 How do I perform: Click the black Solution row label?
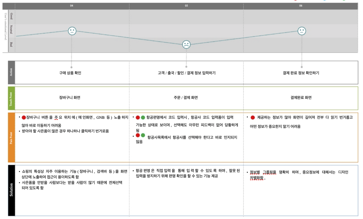pos(11,190)
